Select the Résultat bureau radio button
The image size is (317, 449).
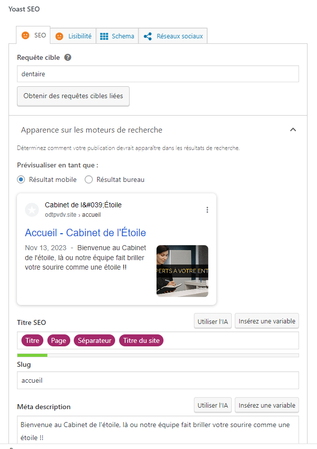pos(89,179)
